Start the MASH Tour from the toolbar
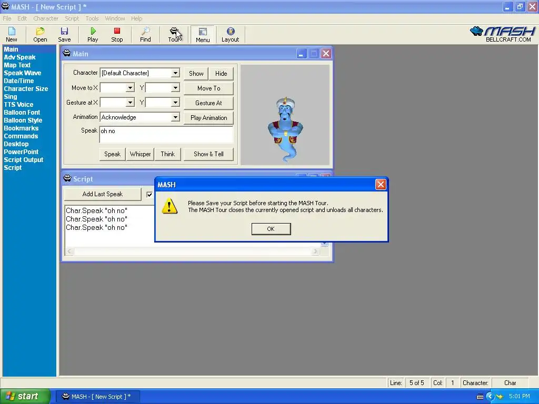539x404 pixels. pos(174,34)
